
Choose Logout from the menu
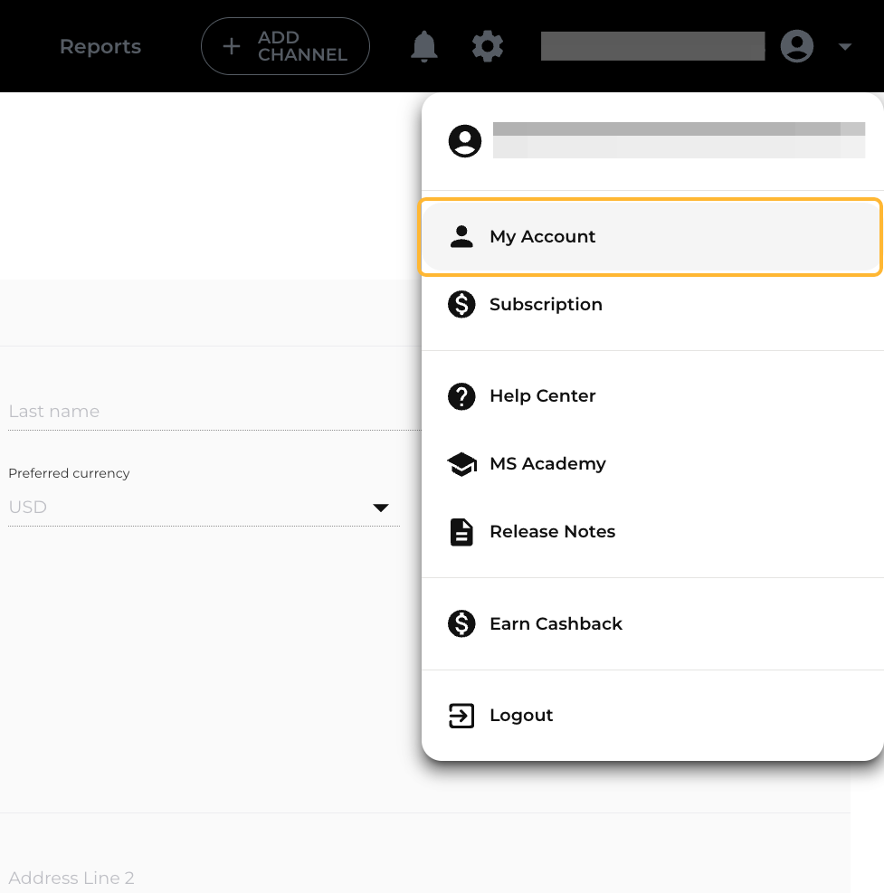click(652, 716)
